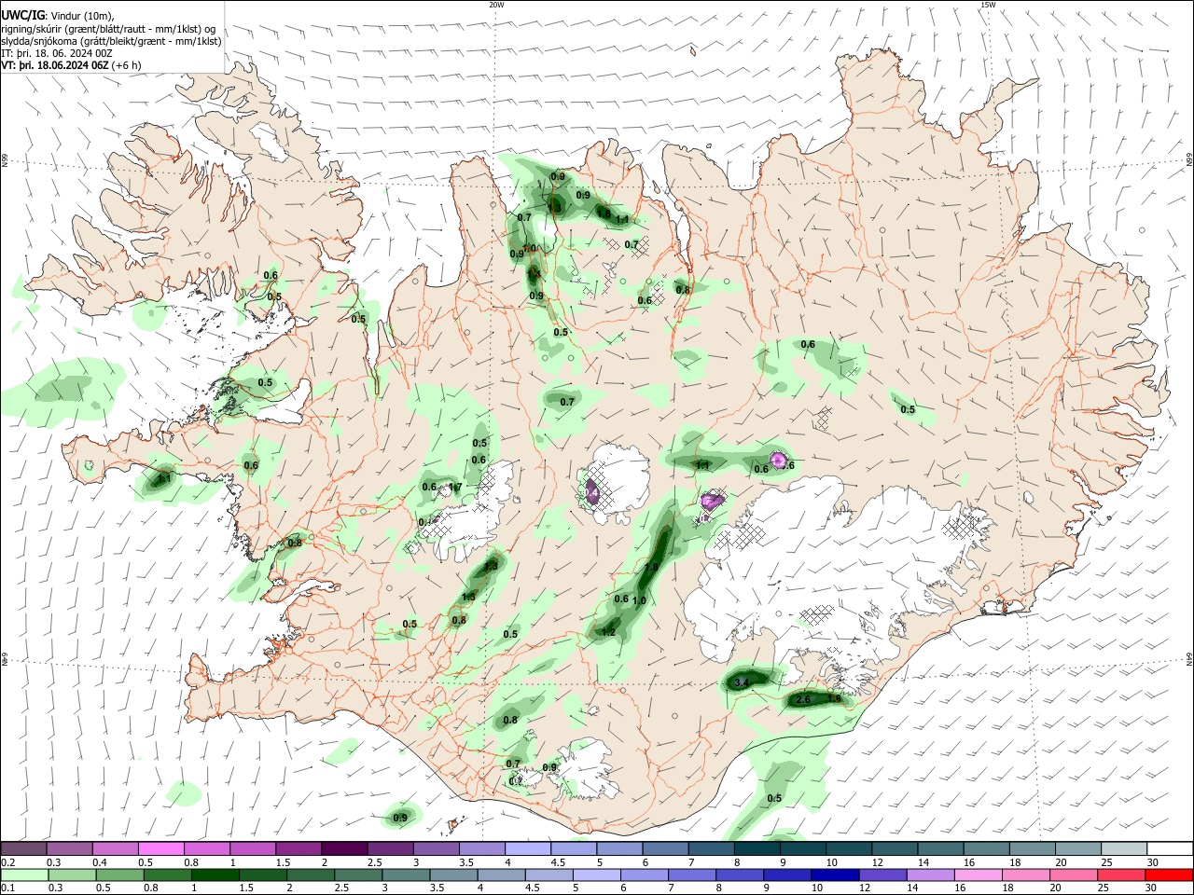Pick the navy blue 10–12 rain swatch
This screenshot has height=895, width=1194.
point(833,874)
